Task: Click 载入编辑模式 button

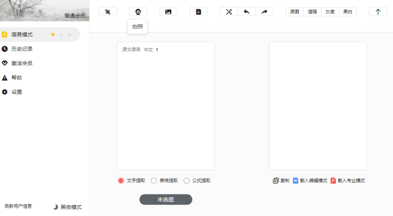Action: coord(310,181)
